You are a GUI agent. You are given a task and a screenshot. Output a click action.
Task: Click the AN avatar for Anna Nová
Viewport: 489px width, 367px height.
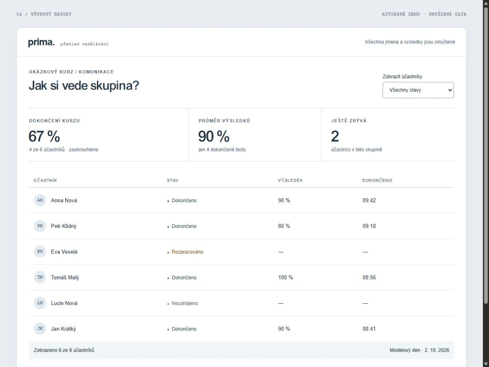40,200
